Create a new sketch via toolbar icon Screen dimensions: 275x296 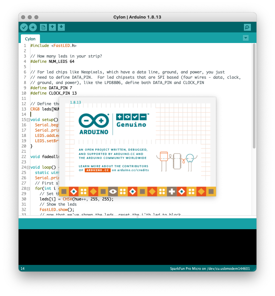click(43, 27)
